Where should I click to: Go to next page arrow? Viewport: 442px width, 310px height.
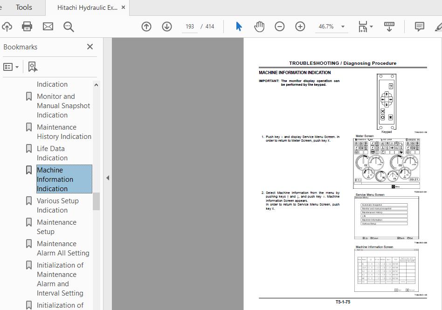[x=167, y=27]
